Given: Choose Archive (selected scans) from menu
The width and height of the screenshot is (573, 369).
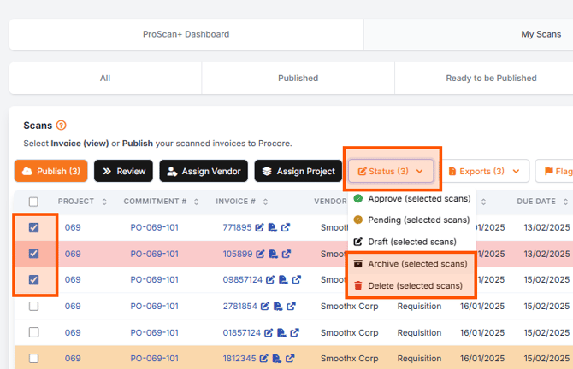Looking at the screenshot, I should (411, 264).
